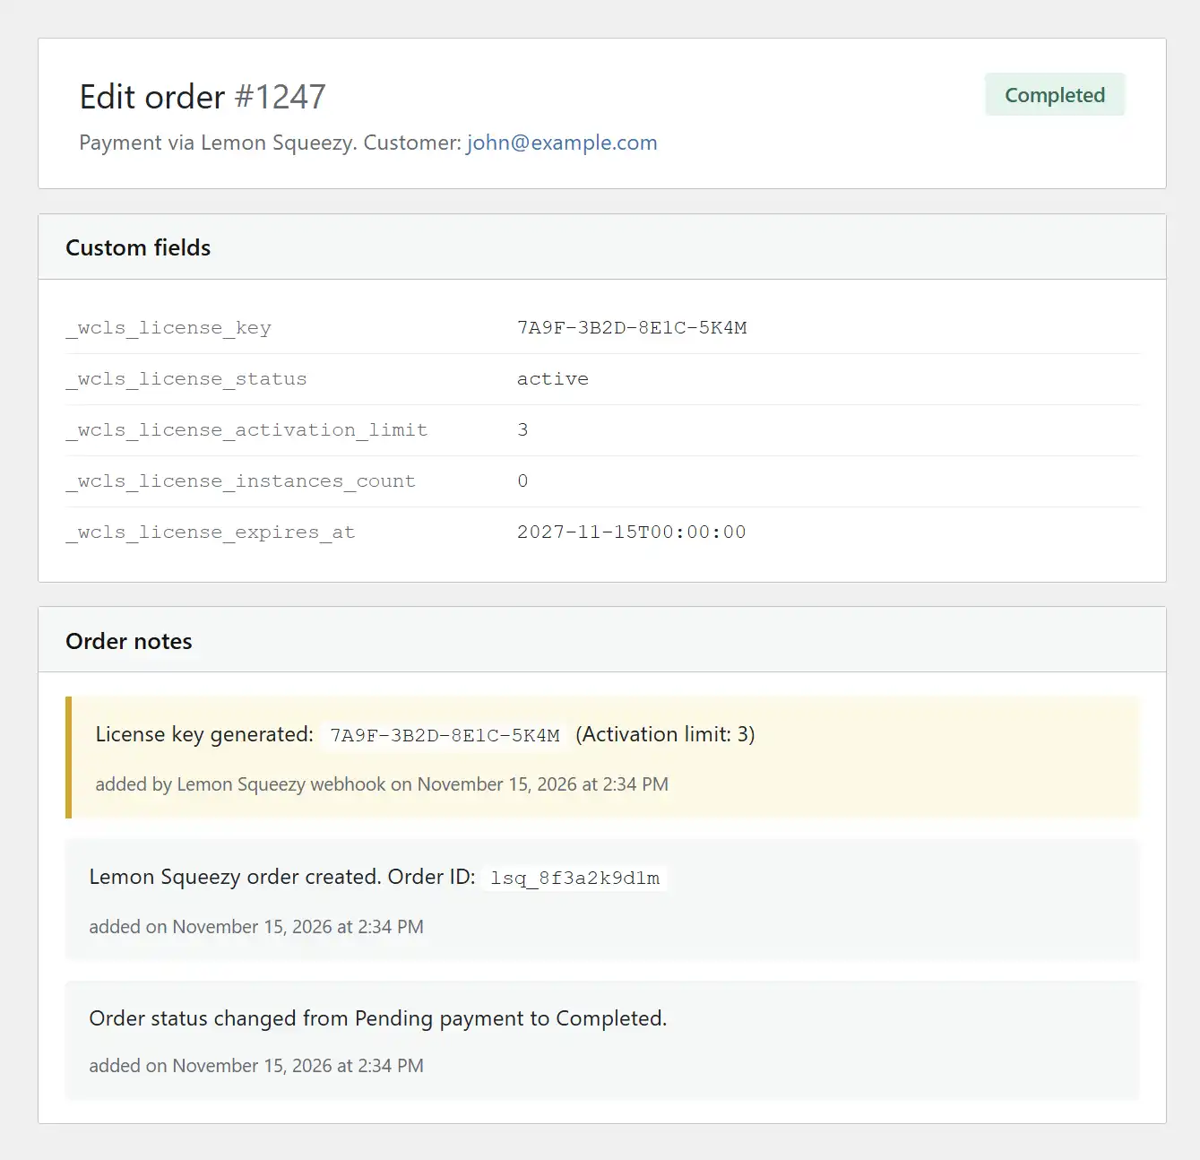Click the Completed order status badge
1200x1160 pixels.
(1055, 94)
